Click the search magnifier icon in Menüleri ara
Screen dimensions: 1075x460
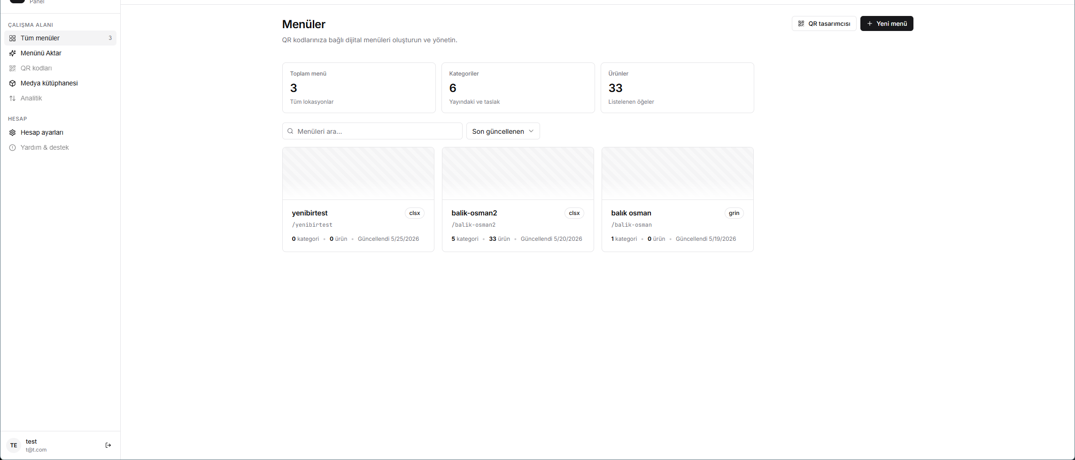pos(290,131)
